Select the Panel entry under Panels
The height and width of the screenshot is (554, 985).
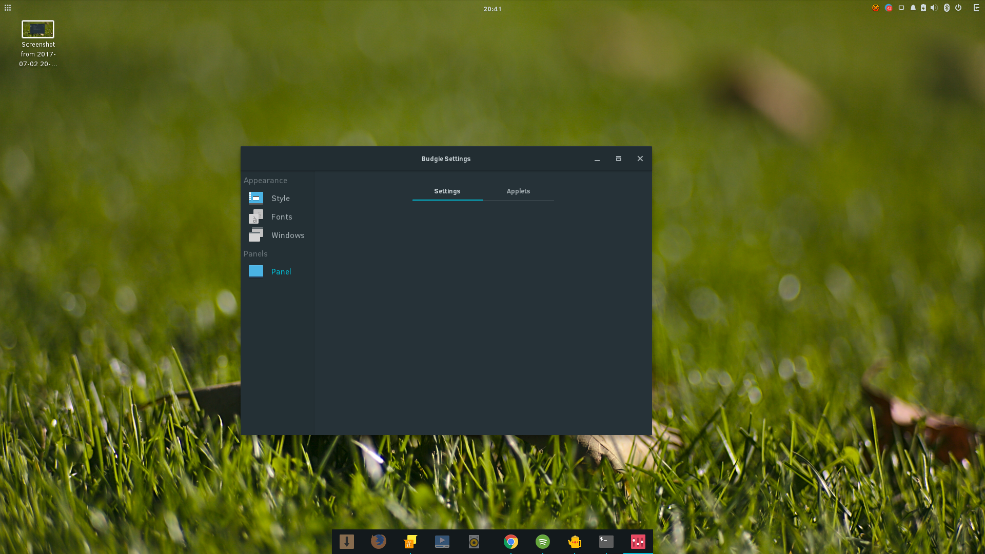point(278,271)
